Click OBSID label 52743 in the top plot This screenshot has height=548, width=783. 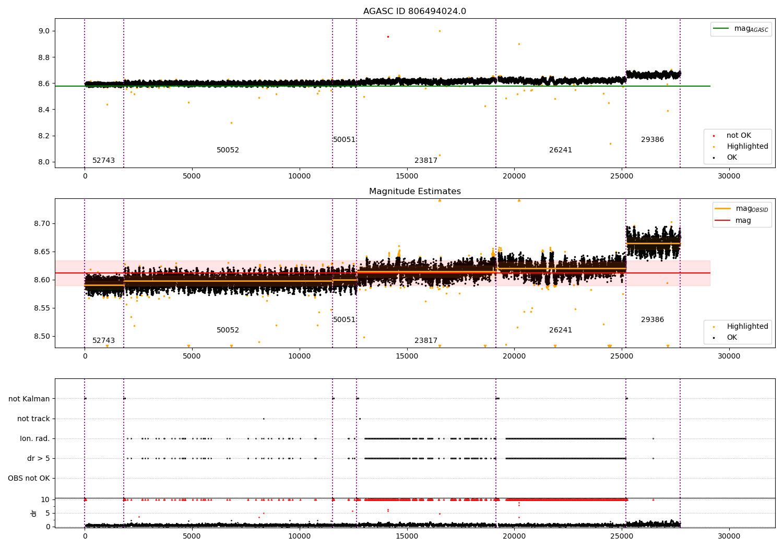click(103, 161)
